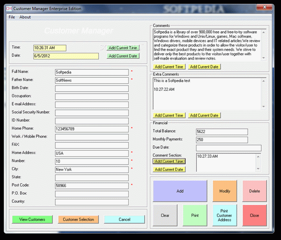Viewport: 281px width, 240px height.
Task: Click the P.O. Box input field
Action: click(92, 194)
